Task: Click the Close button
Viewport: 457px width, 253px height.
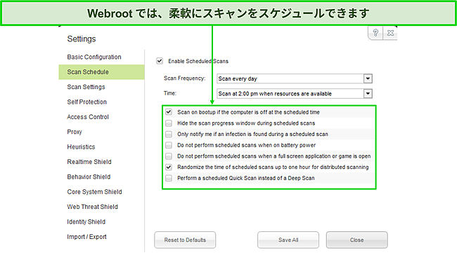Action: point(356,240)
